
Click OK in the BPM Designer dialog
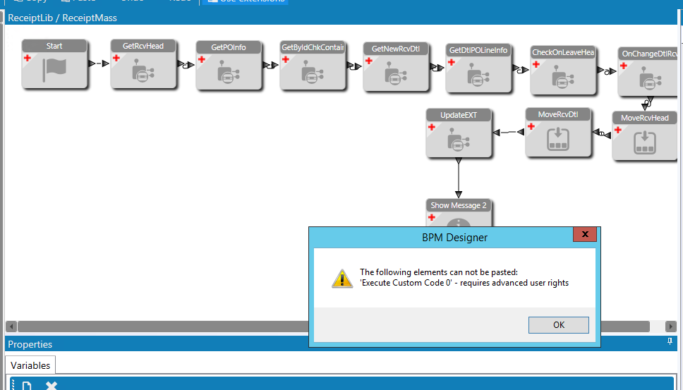(558, 324)
